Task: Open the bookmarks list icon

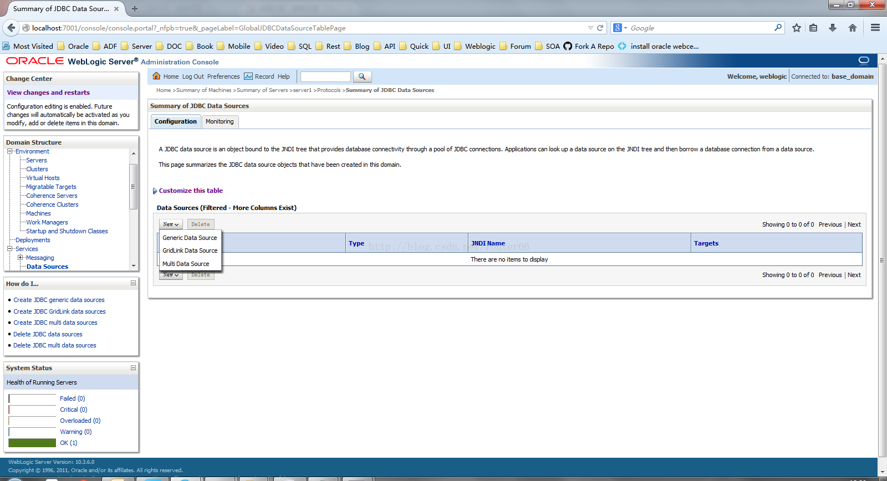Action: 813,28
